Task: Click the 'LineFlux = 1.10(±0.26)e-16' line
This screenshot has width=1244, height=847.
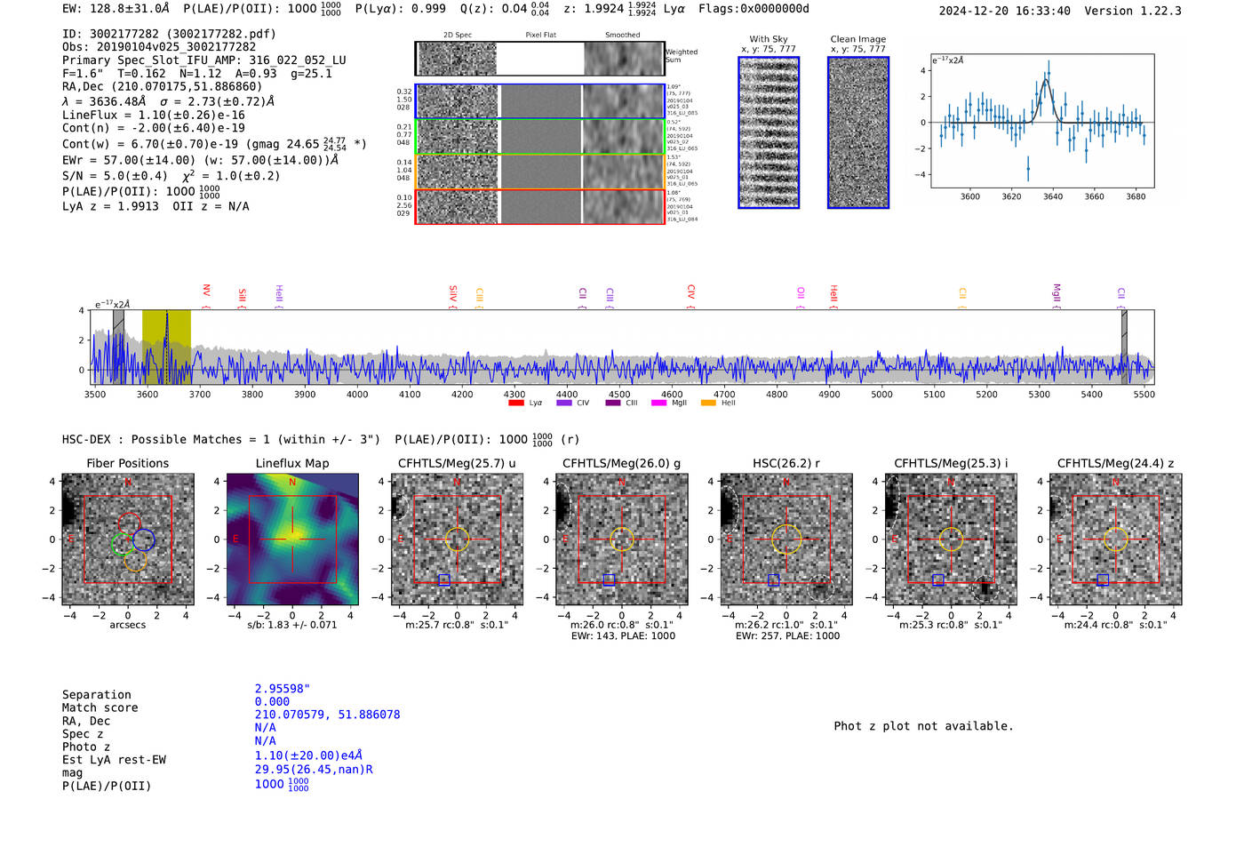Action: click(154, 115)
